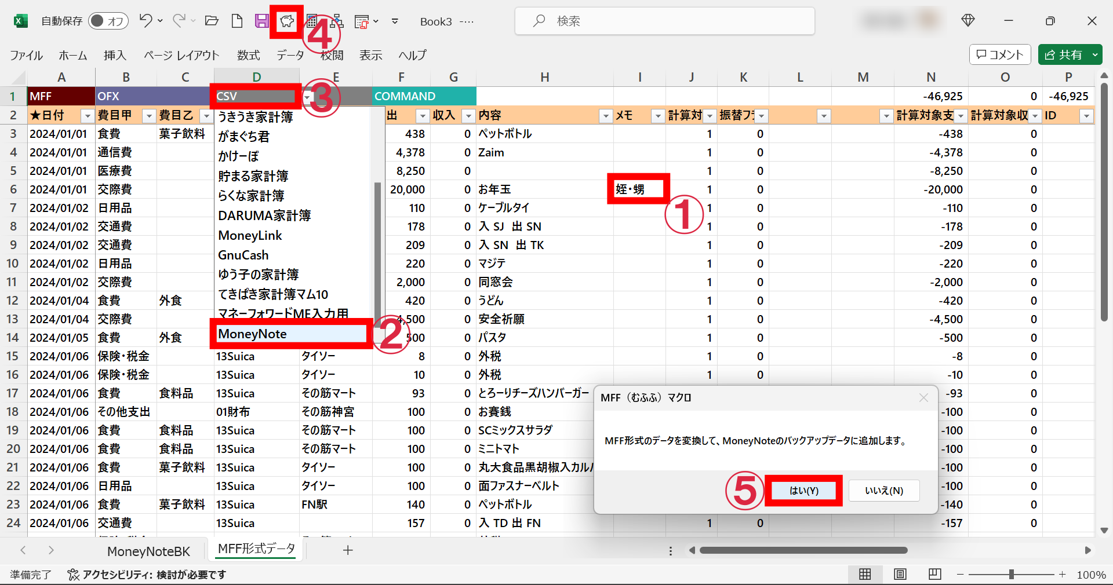Viewport: 1113px width, 585px height.
Task: Open dropdown beside form scroll icon
Action: pos(376,21)
